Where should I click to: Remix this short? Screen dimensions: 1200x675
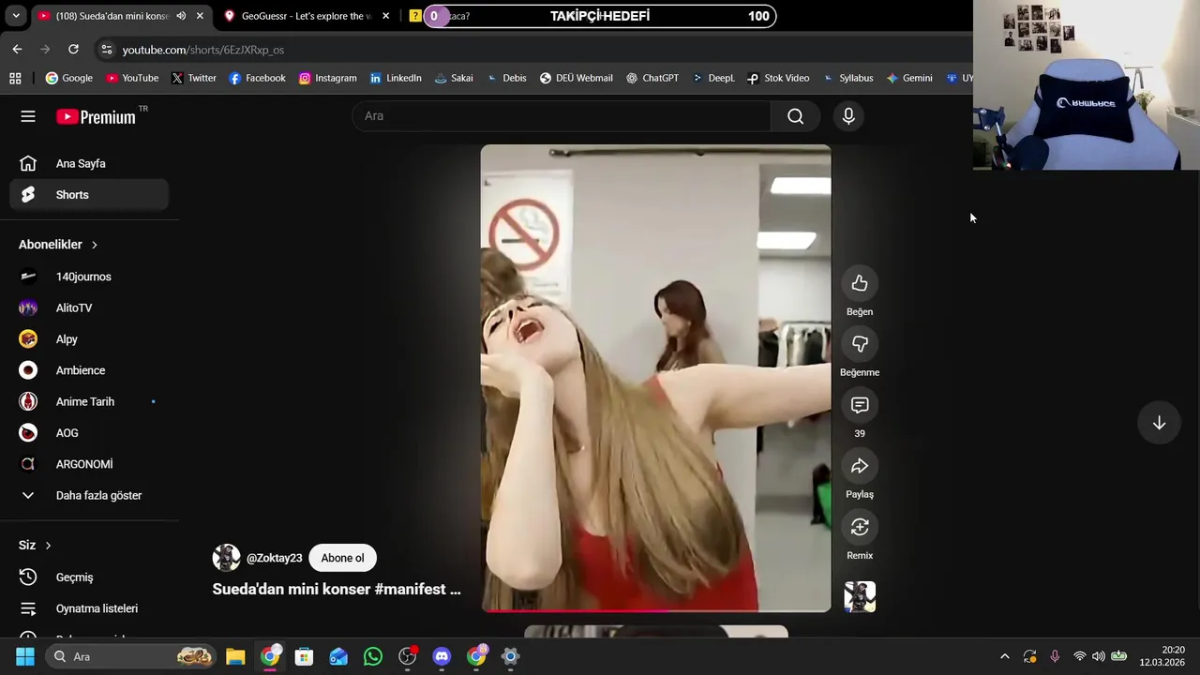[x=860, y=527]
